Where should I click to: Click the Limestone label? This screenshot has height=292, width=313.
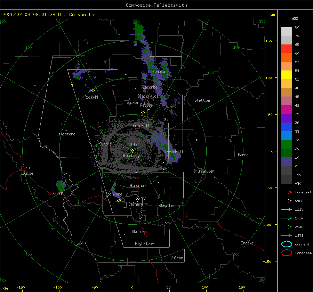66,134
